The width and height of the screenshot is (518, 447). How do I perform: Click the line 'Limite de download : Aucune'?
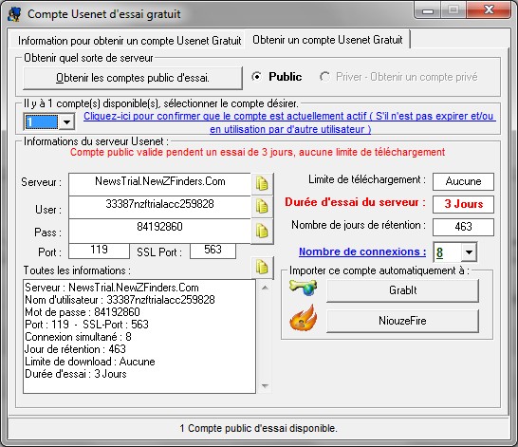coord(90,362)
